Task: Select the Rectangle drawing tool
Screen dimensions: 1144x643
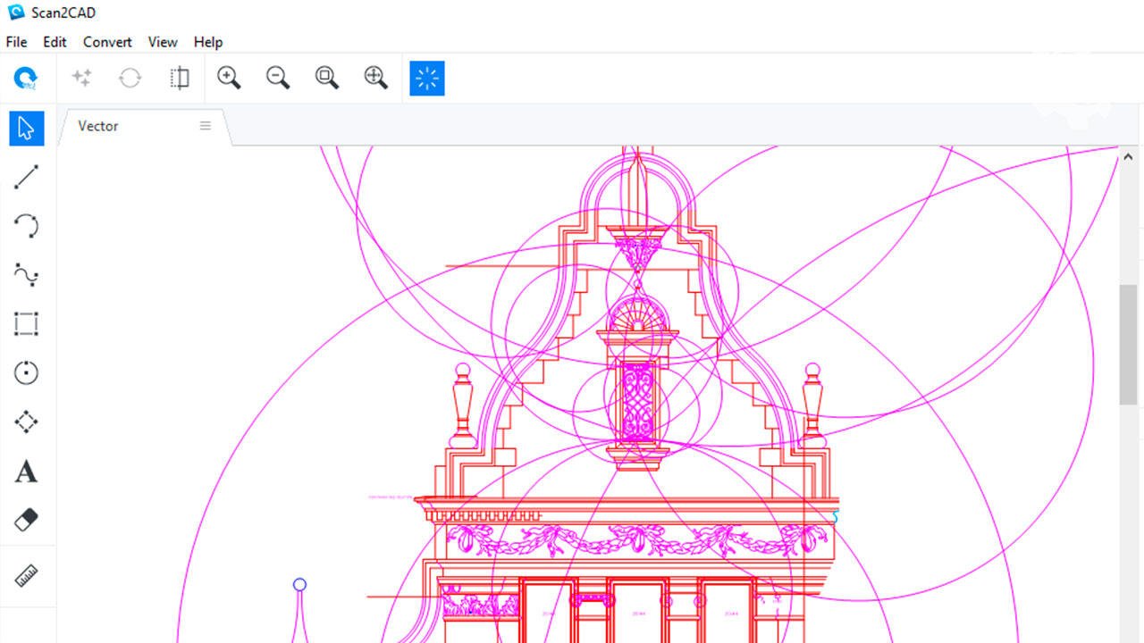Action: click(x=27, y=323)
